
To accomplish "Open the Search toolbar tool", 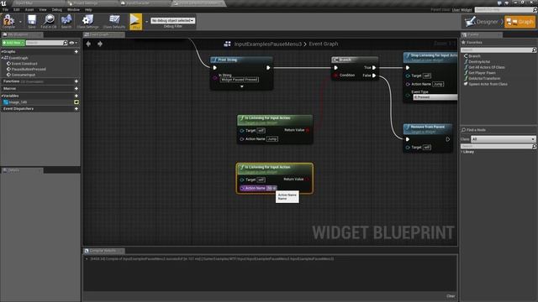I will click(66, 21).
